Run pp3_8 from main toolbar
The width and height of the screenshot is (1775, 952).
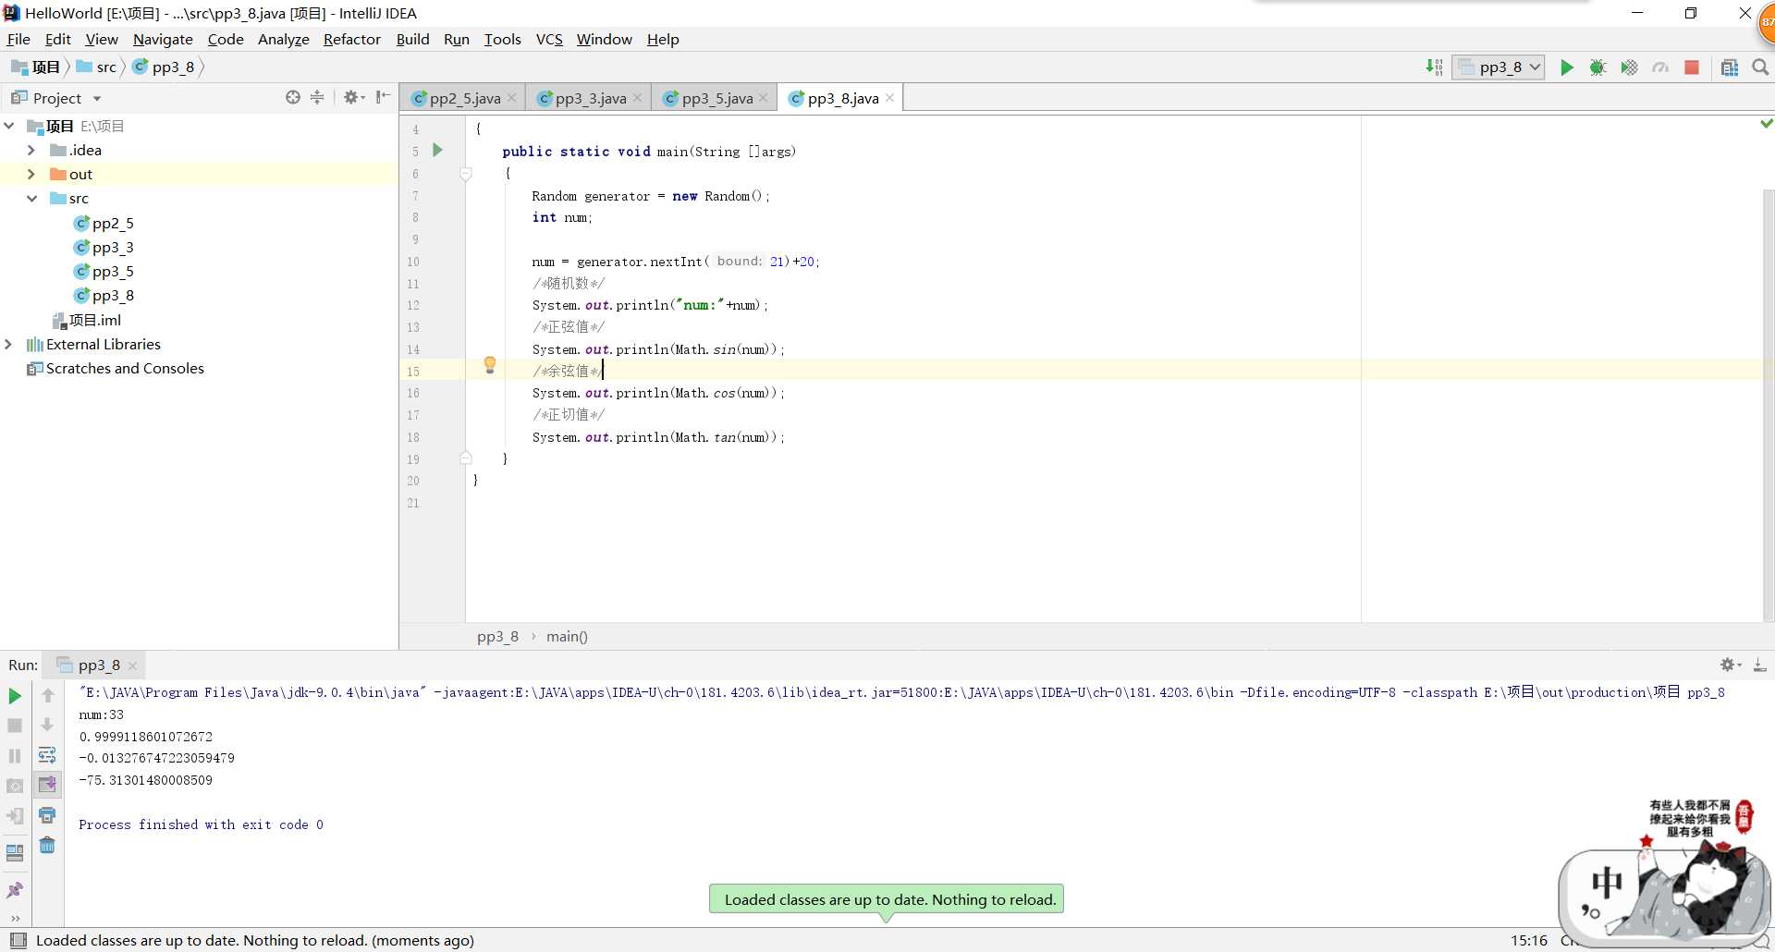pos(1566,67)
